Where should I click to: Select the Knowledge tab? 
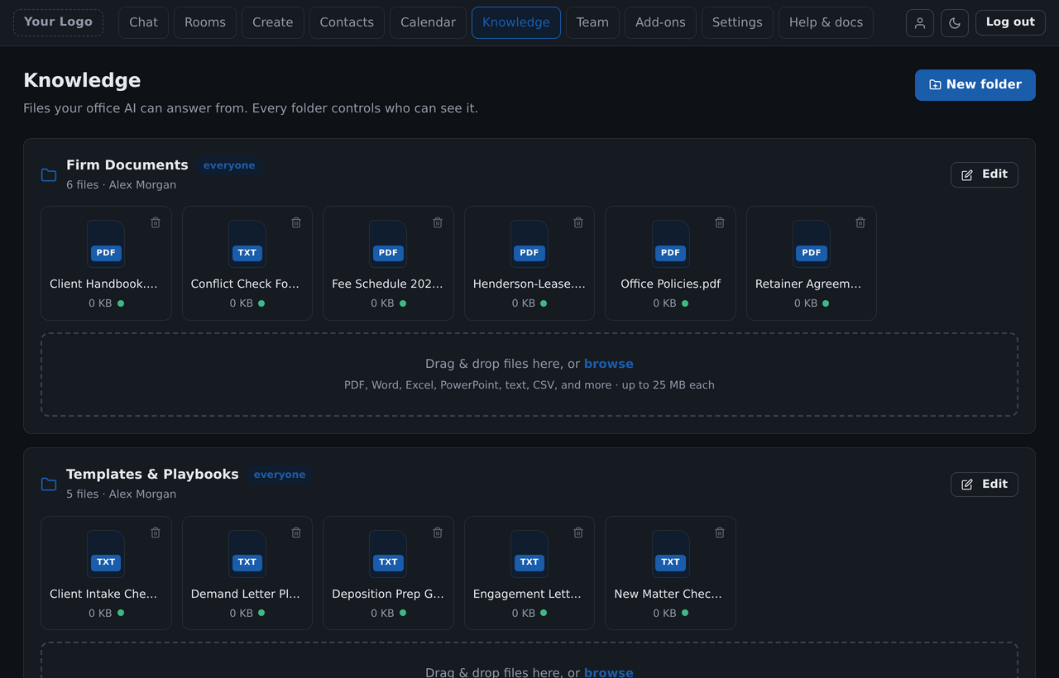[x=516, y=22]
